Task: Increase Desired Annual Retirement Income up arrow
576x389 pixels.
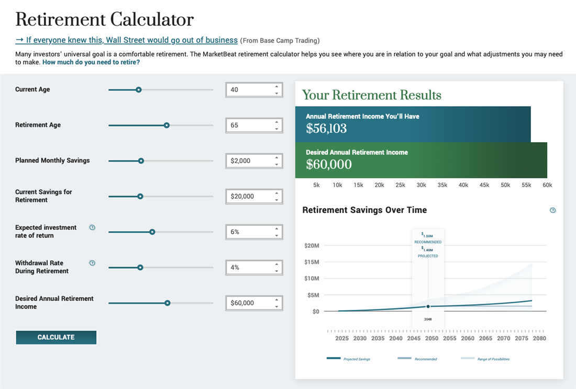Action: [276, 300]
